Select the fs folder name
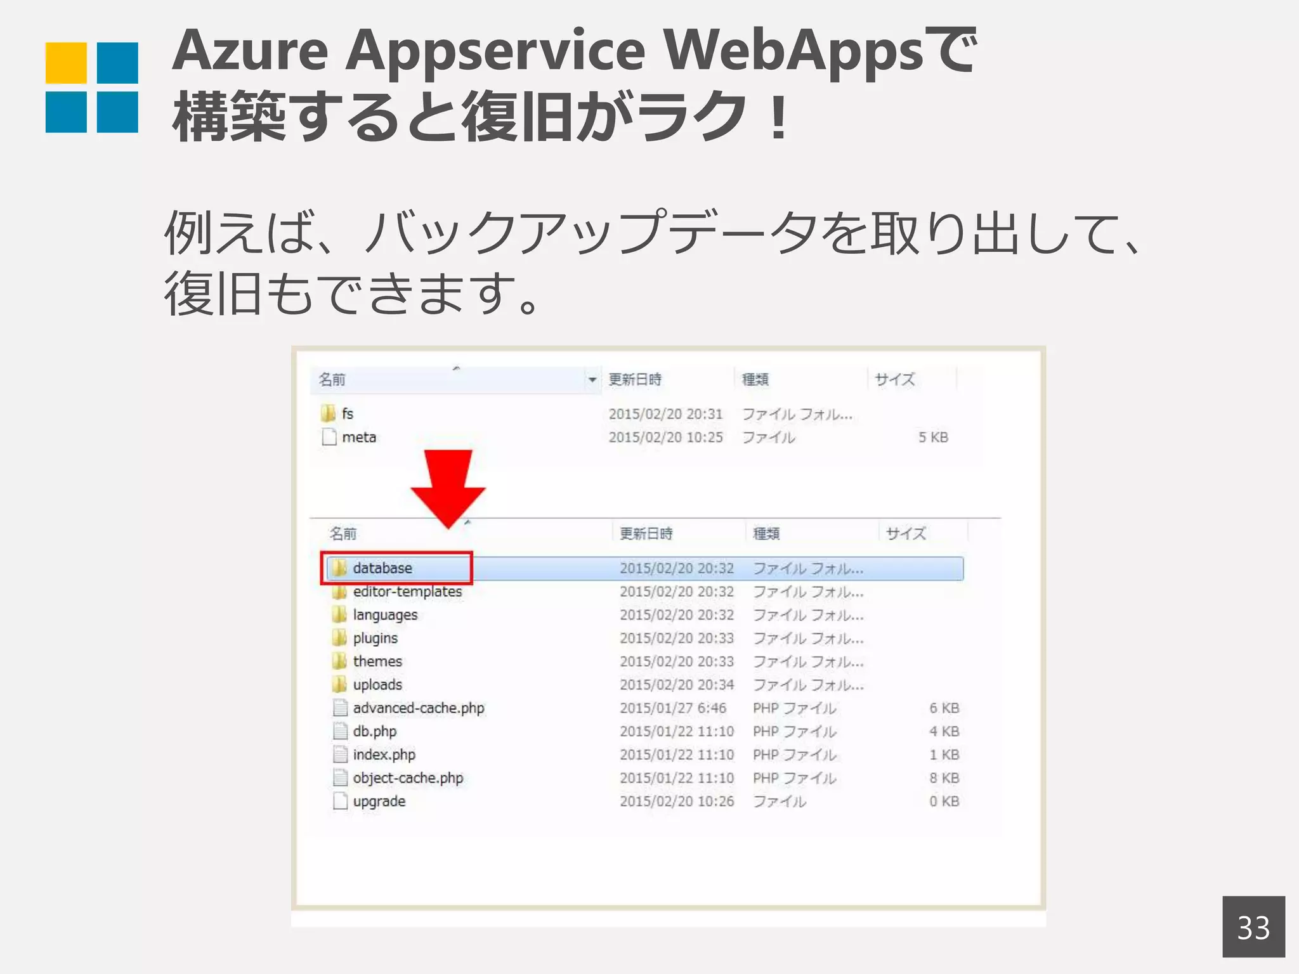The width and height of the screenshot is (1299, 974). (348, 413)
